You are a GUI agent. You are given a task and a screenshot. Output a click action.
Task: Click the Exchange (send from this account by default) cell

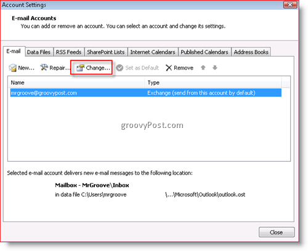pos(201,93)
